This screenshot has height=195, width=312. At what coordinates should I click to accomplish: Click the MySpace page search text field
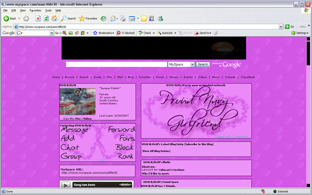pos(116,64)
